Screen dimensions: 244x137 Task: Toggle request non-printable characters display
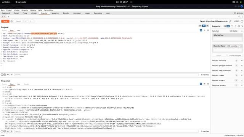coord(204,30)
